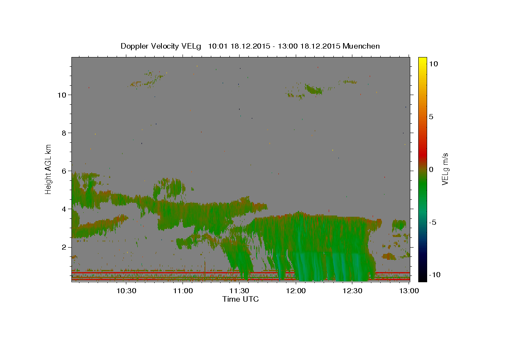Viewport: 507px width, 338px height.
Task: Click the 12:00 time tick label
Action: point(296,291)
